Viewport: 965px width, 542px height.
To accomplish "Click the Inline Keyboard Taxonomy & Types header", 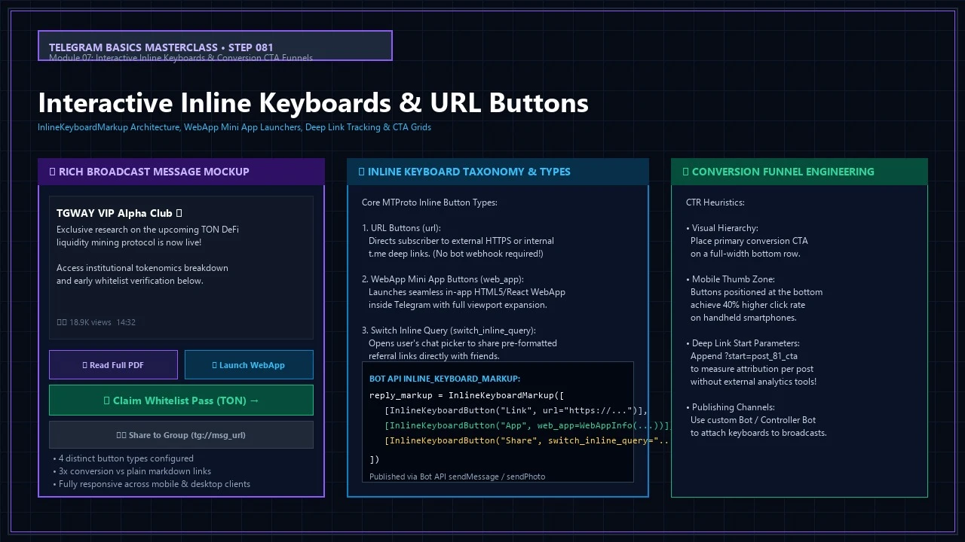I will pos(498,172).
